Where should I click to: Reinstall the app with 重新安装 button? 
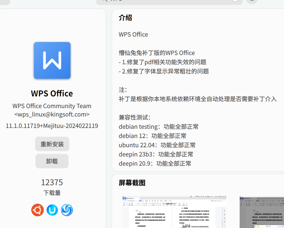click(x=52, y=144)
